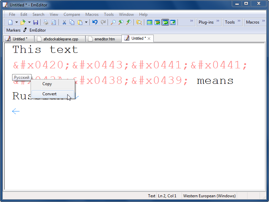Image resolution: width=269 pixels, height=202 pixels.
Task: Click the Redo arrow icon
Action: point(103,22)
